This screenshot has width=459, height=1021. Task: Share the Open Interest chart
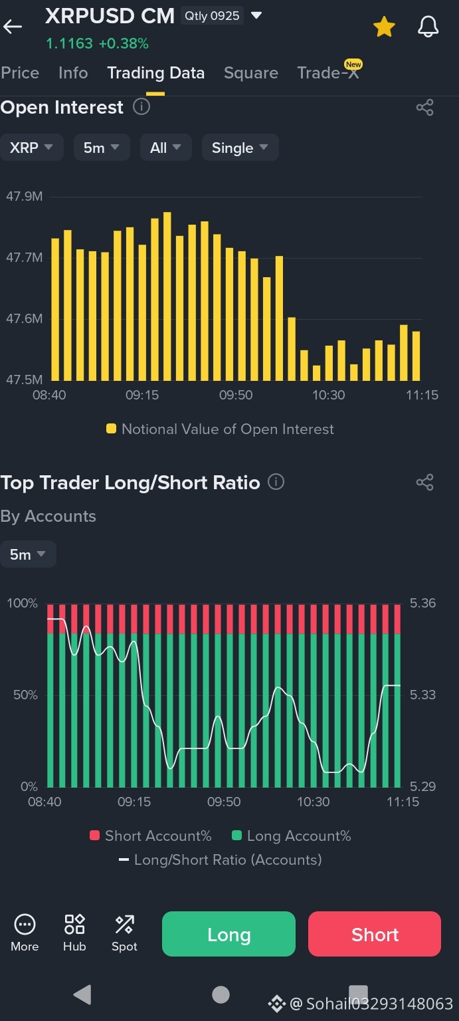pos(425,108)
